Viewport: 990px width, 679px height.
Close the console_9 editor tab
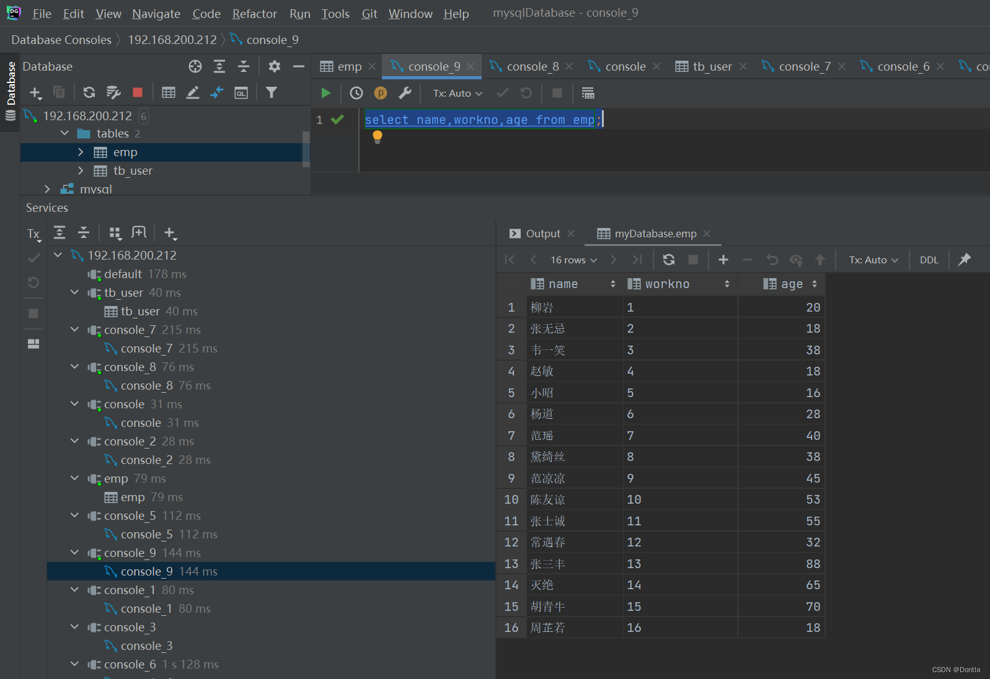471,66
